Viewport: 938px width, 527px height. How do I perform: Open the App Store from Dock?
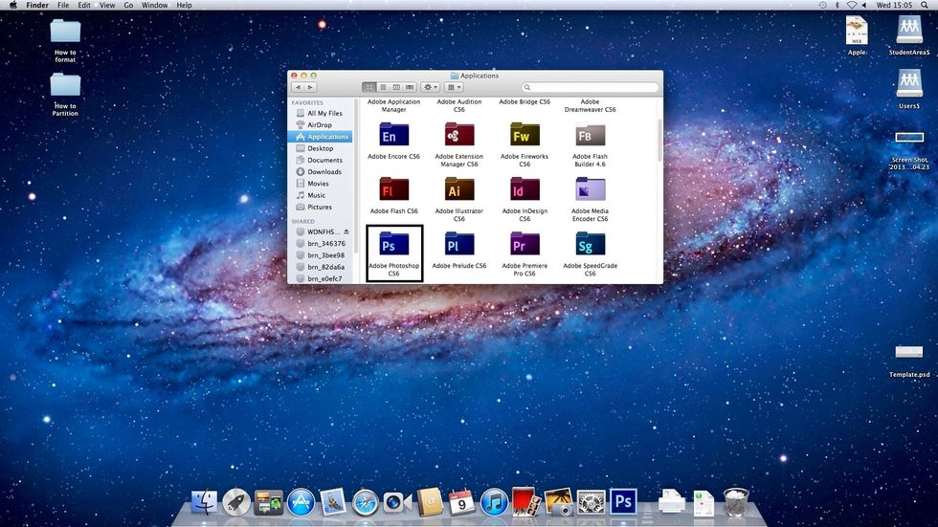[301, 502]
